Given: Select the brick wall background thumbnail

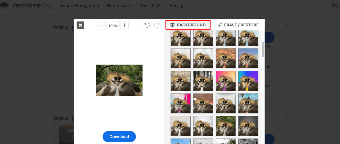Looking at the screenshot, I should [180, 81].
